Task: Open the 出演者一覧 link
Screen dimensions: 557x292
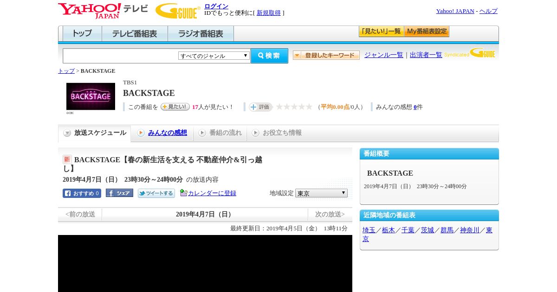Action: coord(426,55)
